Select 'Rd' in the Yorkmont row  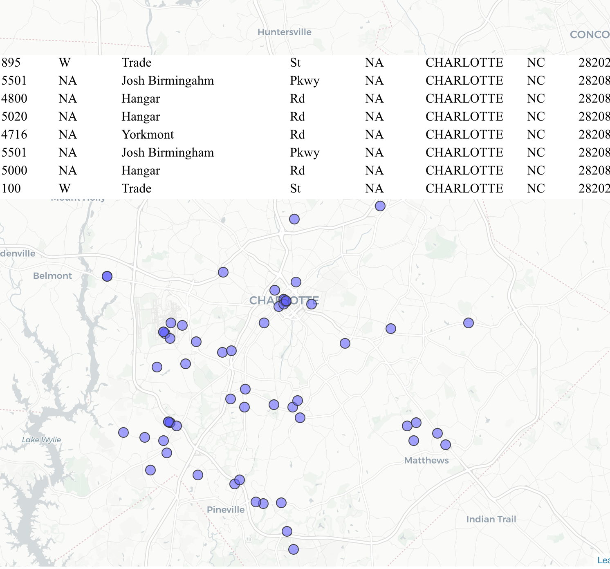coord(297,134)
